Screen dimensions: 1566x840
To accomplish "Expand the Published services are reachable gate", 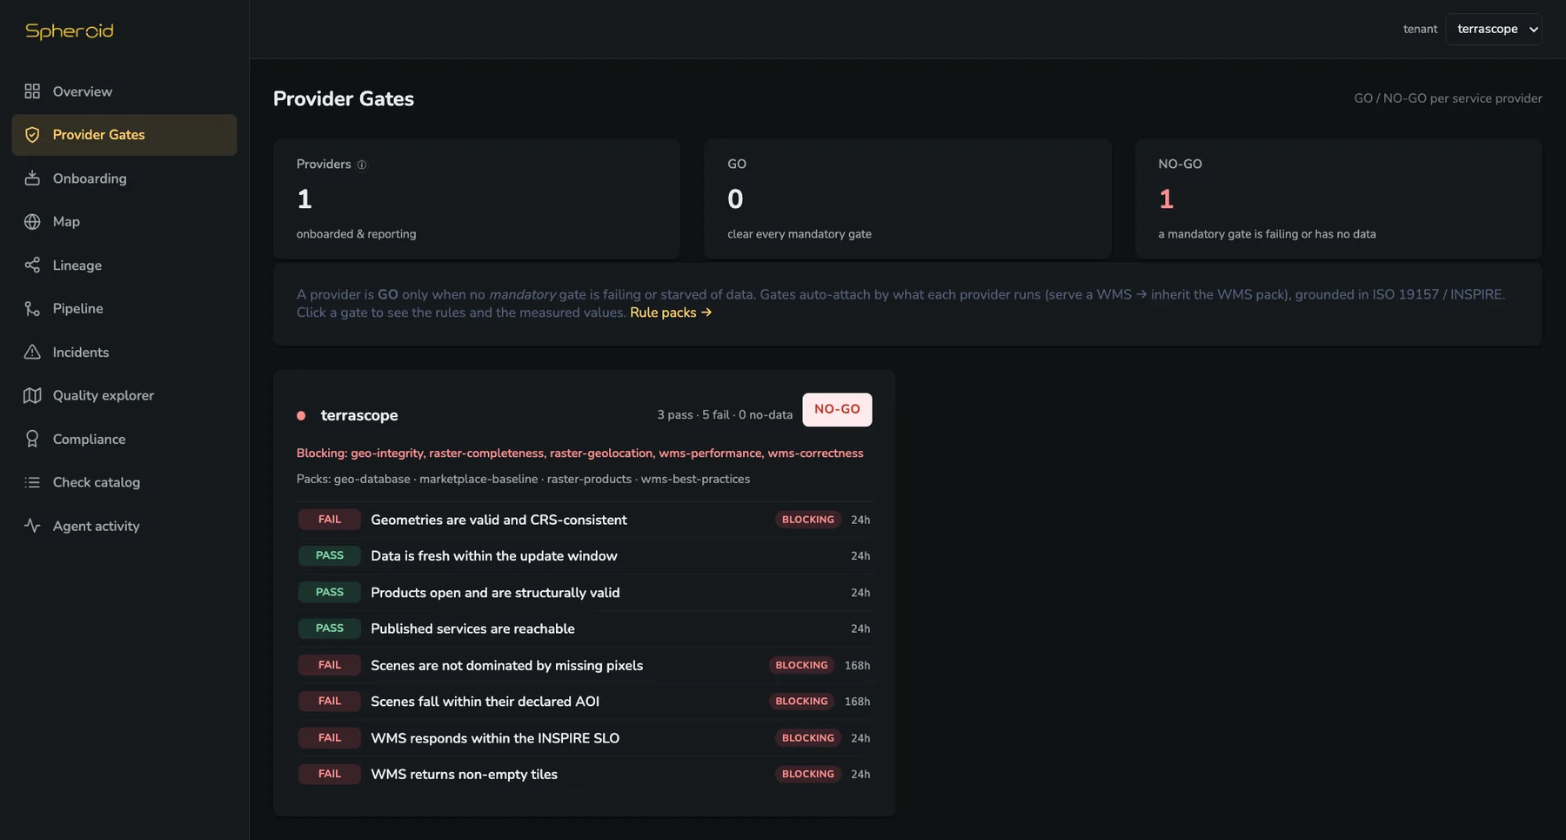I will [585, 628].
